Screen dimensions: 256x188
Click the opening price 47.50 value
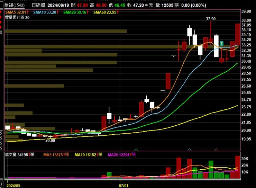coord(82,5)
